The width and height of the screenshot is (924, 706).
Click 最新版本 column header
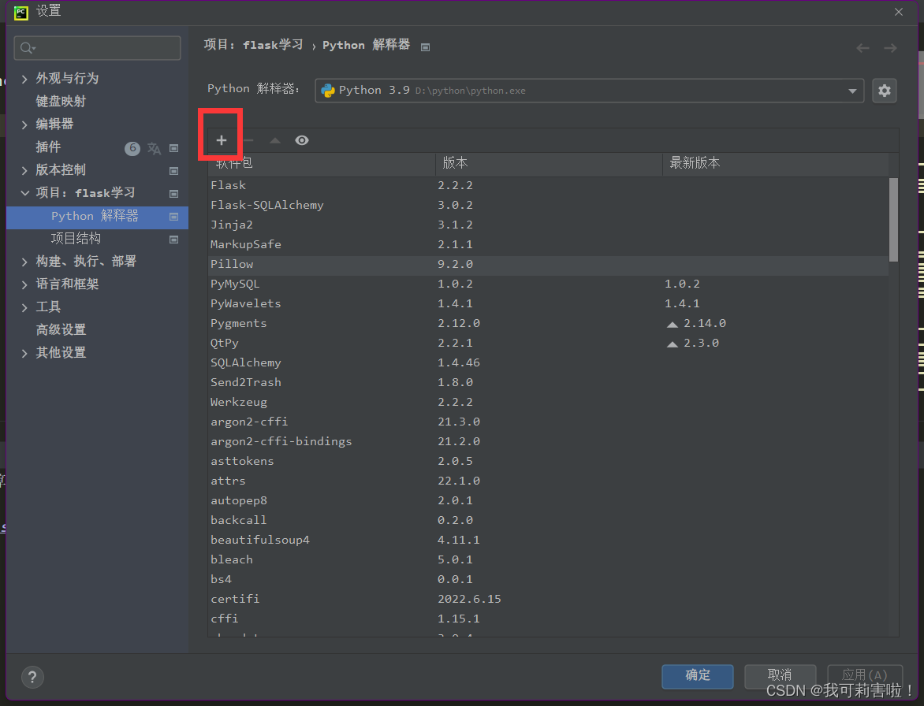[x=776, y=163]
